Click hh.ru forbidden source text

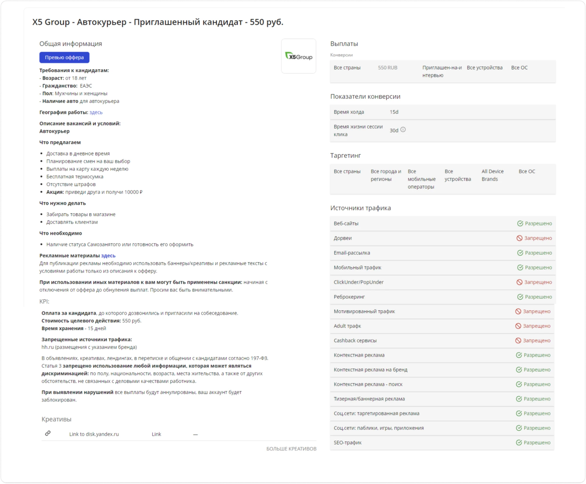[89, 347]
